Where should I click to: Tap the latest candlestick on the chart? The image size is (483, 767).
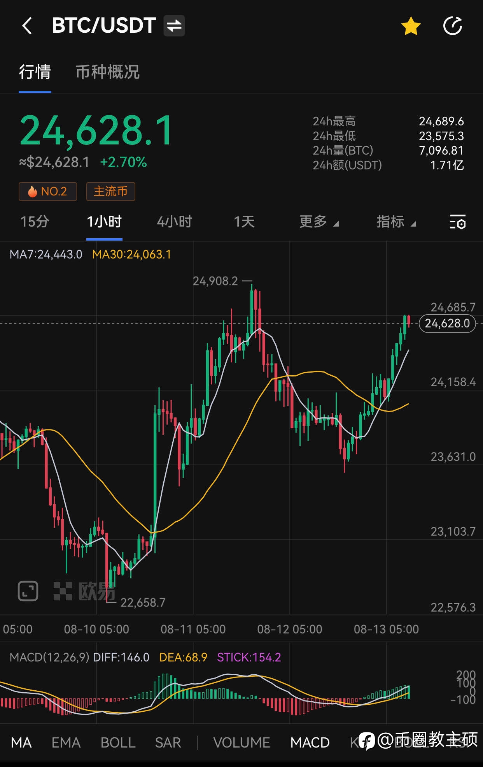click(x=409, y=322)
